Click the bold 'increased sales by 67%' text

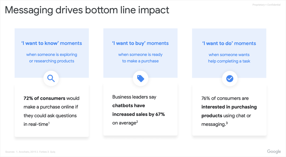coord(139,114)
